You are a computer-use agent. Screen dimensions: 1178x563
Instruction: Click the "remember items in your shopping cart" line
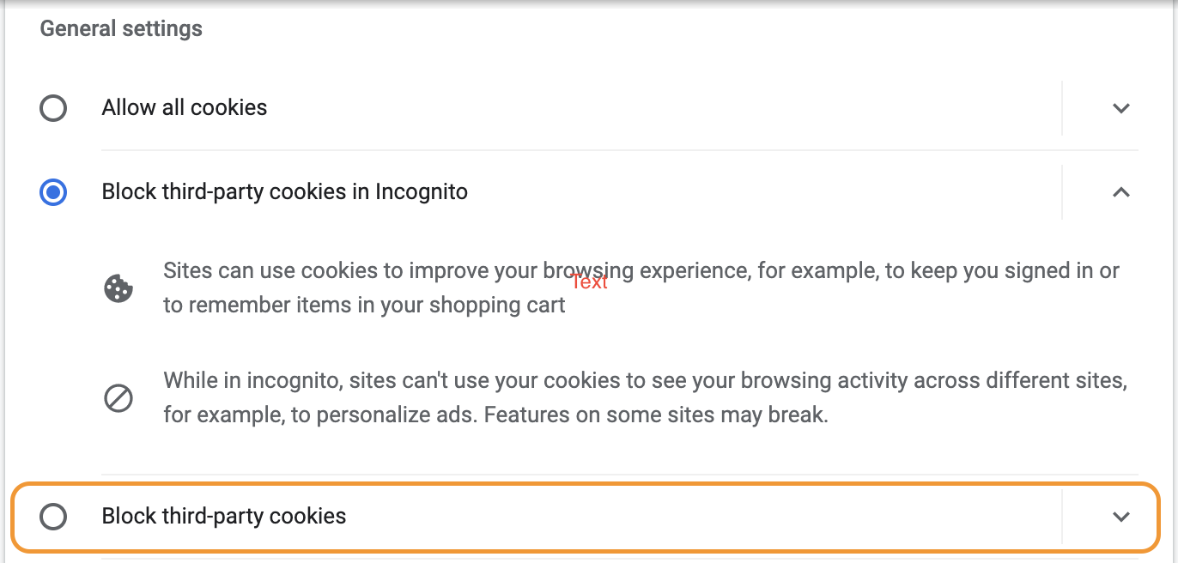376,306
